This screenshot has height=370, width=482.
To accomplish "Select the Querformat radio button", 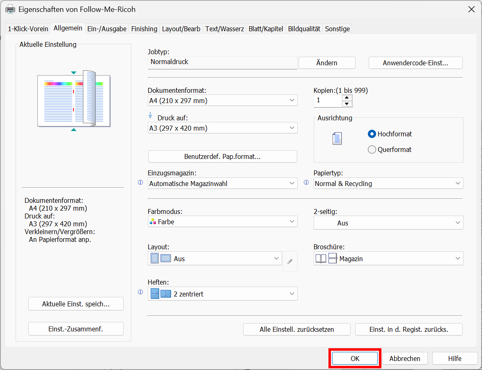I will [372, 149].
